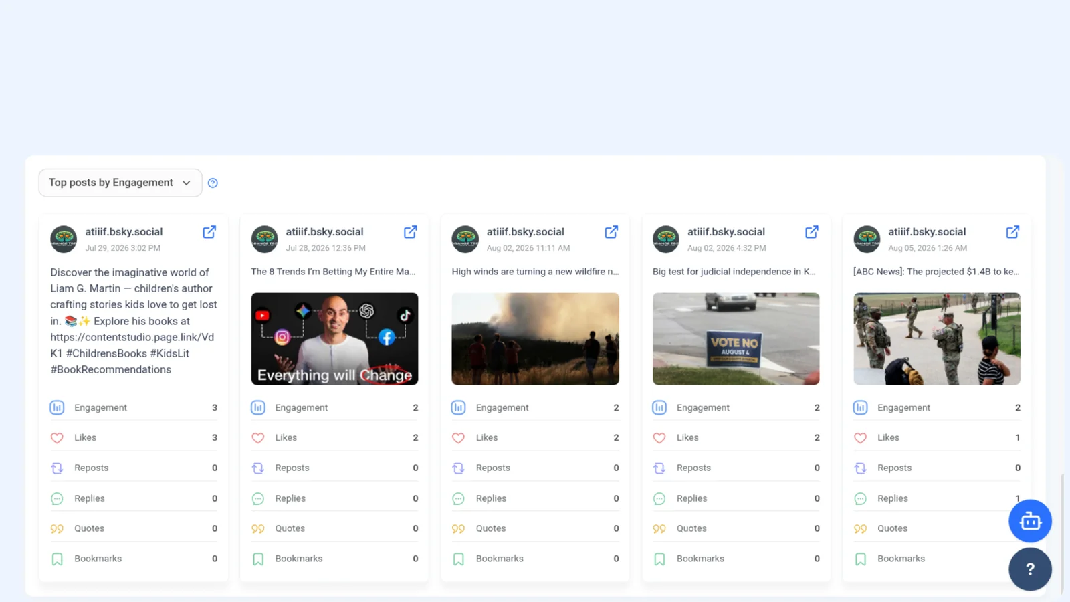Click the Likes label in ABC News card
This screenshot has height=602, width=1070.
click(888, 437)
